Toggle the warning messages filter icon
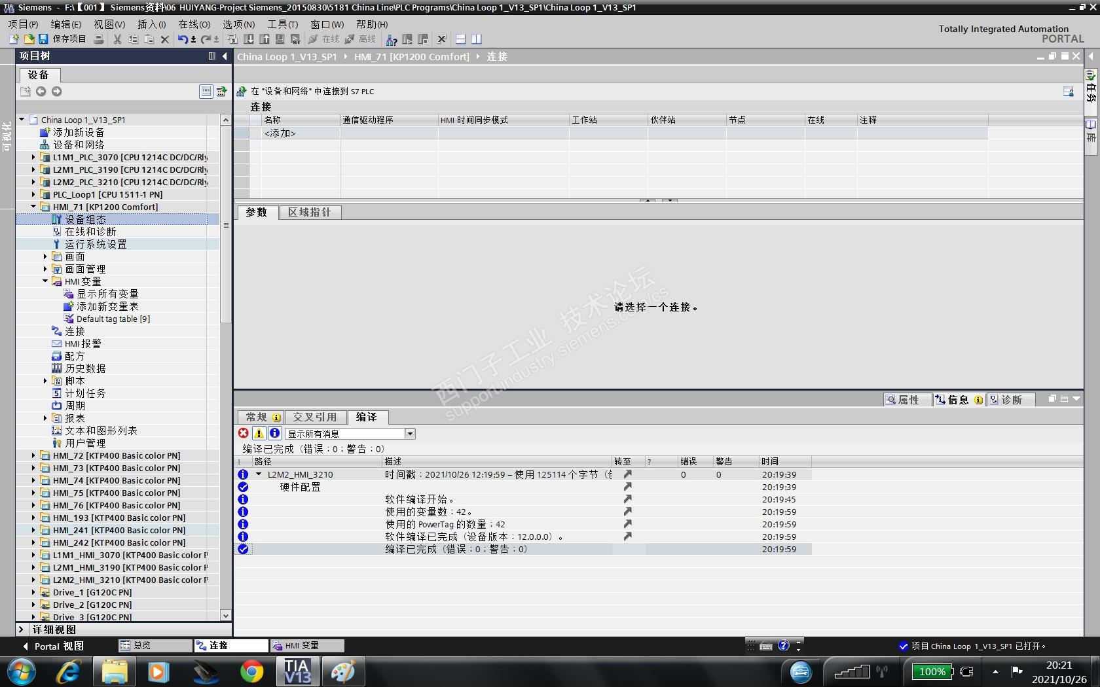 coord(259,433)
